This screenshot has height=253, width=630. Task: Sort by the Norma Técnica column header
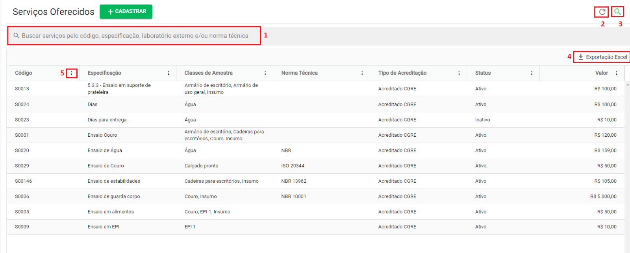click(299, 73)
